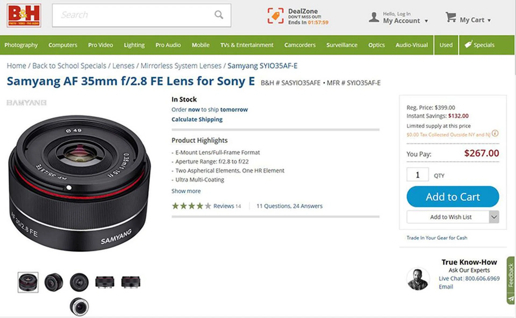This screenshot has width=516, height=318.
Task: Open the Pro Audio menu
Action: (168, 45)
